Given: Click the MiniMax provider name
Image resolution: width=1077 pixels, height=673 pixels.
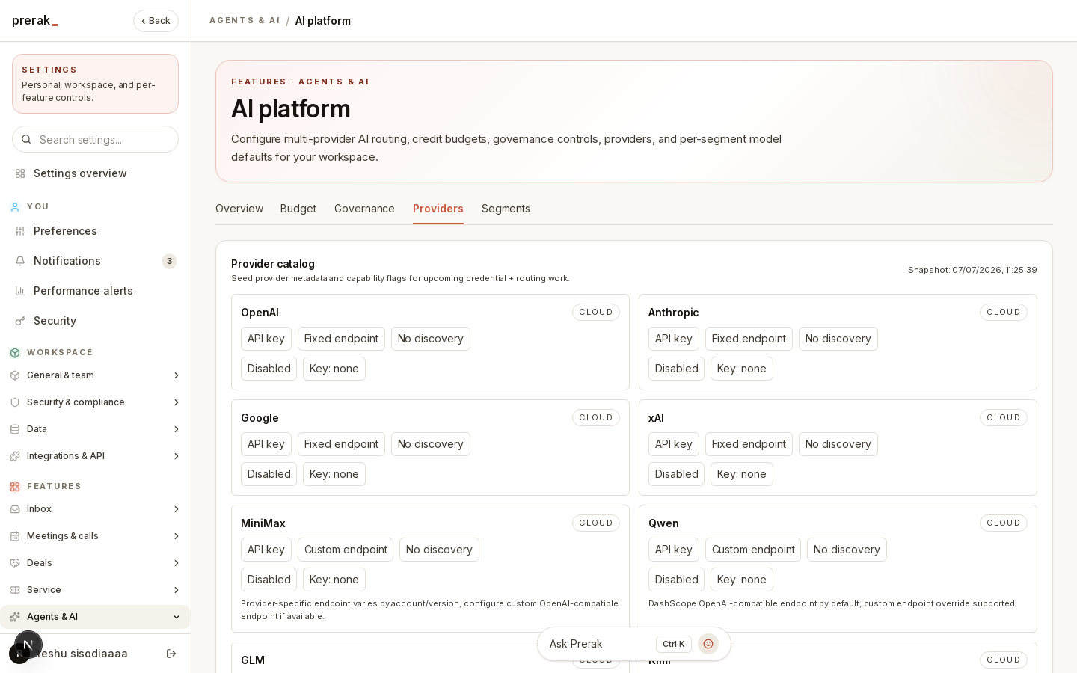Looking at the screenshot, I should click(263, 523).
